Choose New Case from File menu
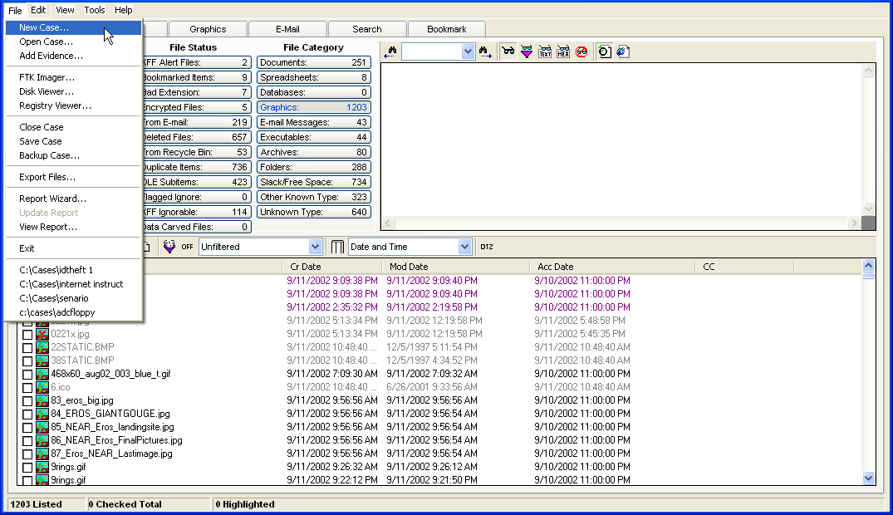This screenshot has width=893, height=515. (x=73, y=27)
